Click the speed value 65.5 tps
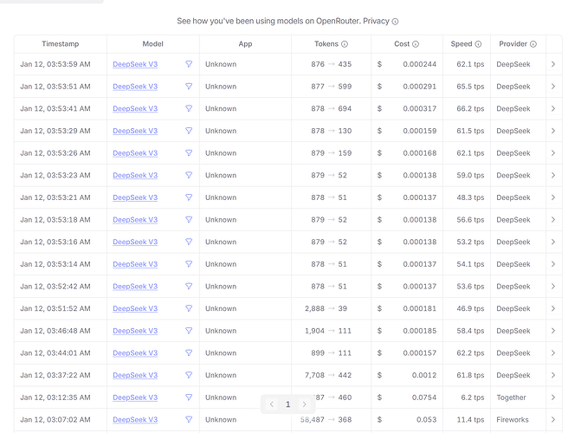This screenshot has height=433, width=581. [470, 87]
